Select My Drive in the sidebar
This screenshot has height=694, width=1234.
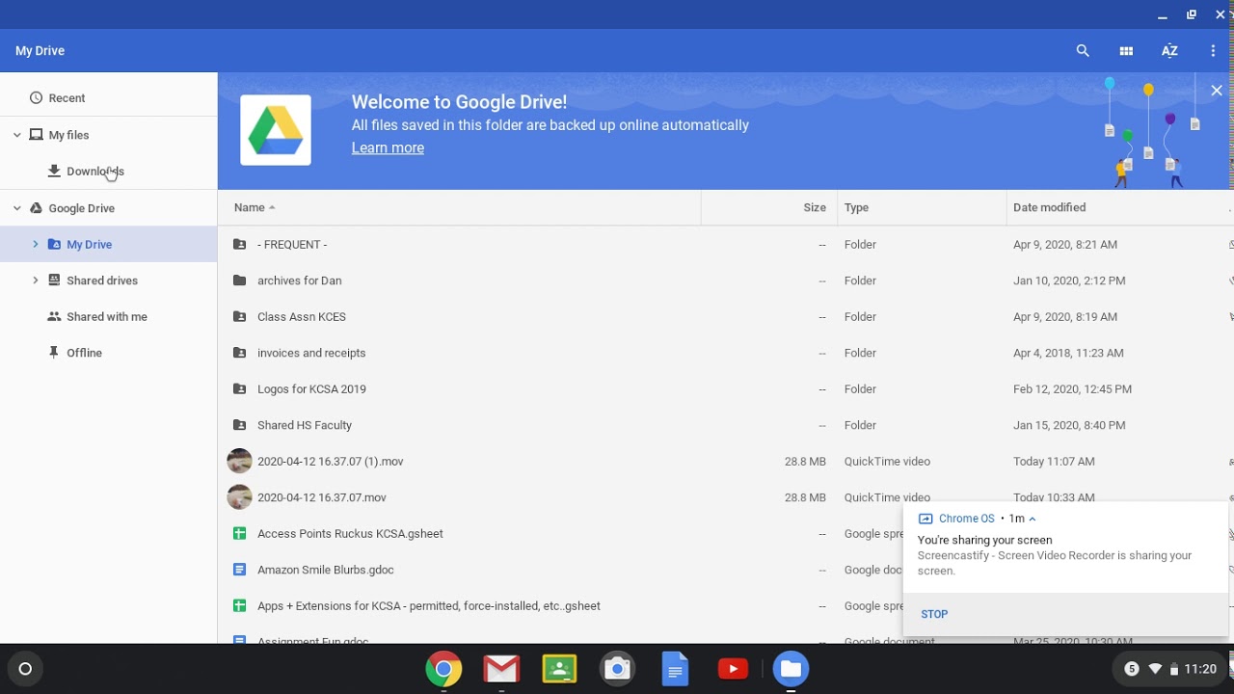click(x=89, y=245)
